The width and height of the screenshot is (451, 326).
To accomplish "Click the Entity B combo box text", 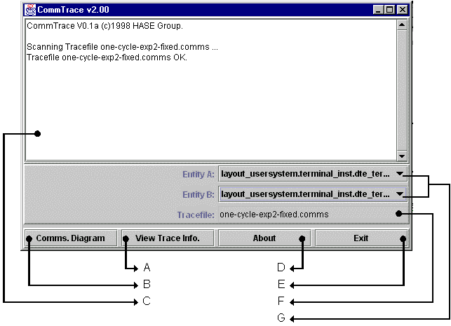I will [x=304, y=194].
